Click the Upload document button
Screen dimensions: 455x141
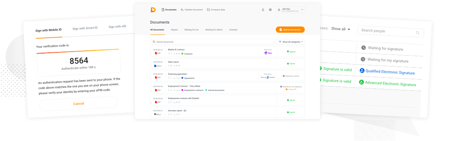tap(290, 30)
